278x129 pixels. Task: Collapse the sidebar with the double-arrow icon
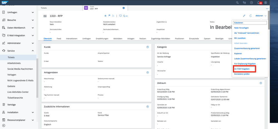click(x=4, y=126)
